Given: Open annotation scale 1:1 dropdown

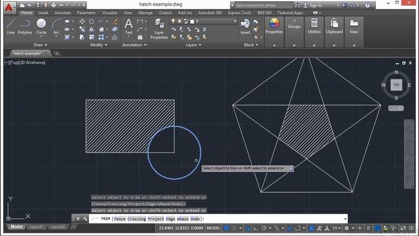Looking at the screenshot, I should pyautogui.click(x=336, y=228).
